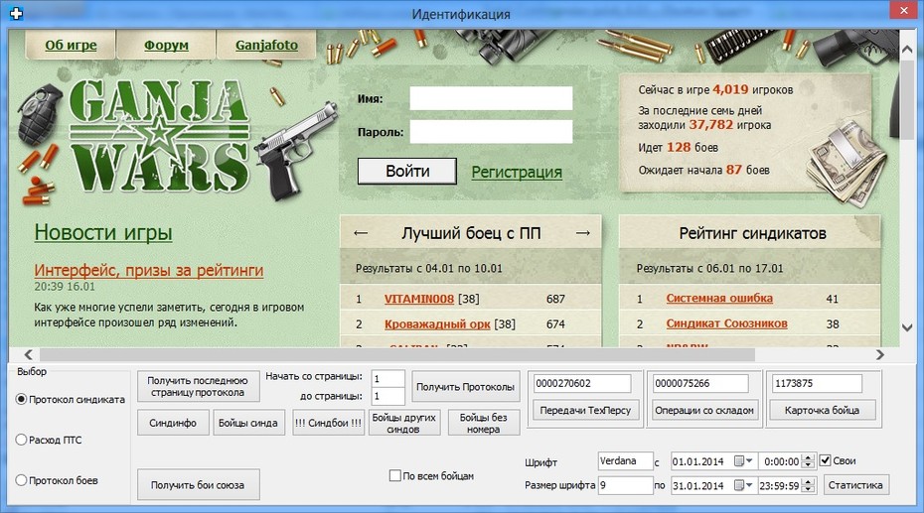The width and height of the screenshot is (924, 513).
Task: Click the text 4,019 player count
Action: point(730,89)
